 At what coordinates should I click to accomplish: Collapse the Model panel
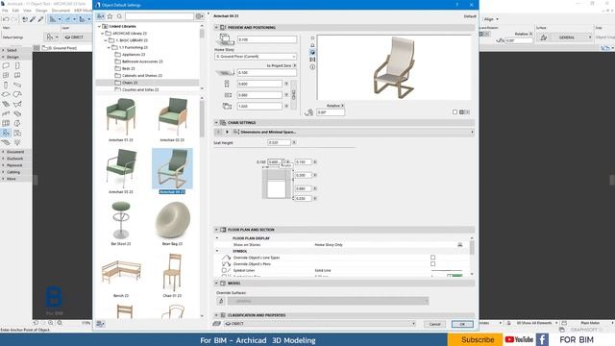216,284
